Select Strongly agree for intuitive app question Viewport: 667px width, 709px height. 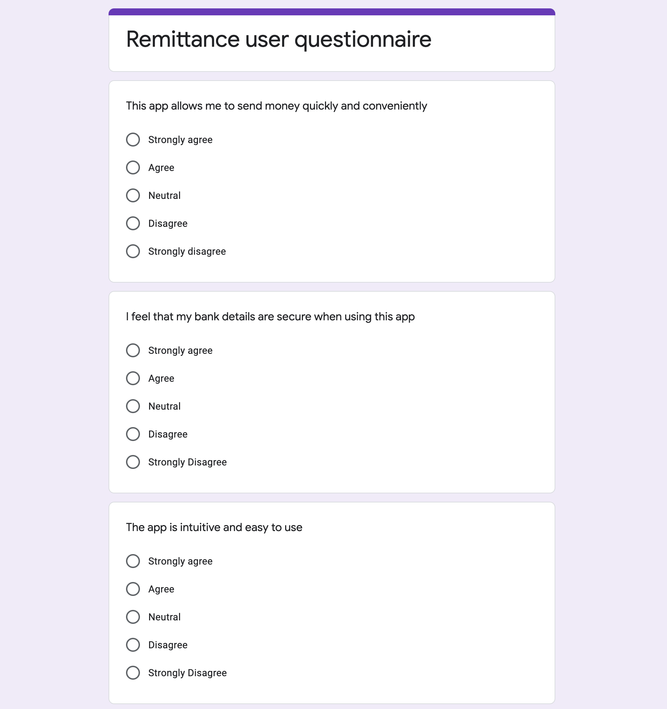tap(133, 561)
